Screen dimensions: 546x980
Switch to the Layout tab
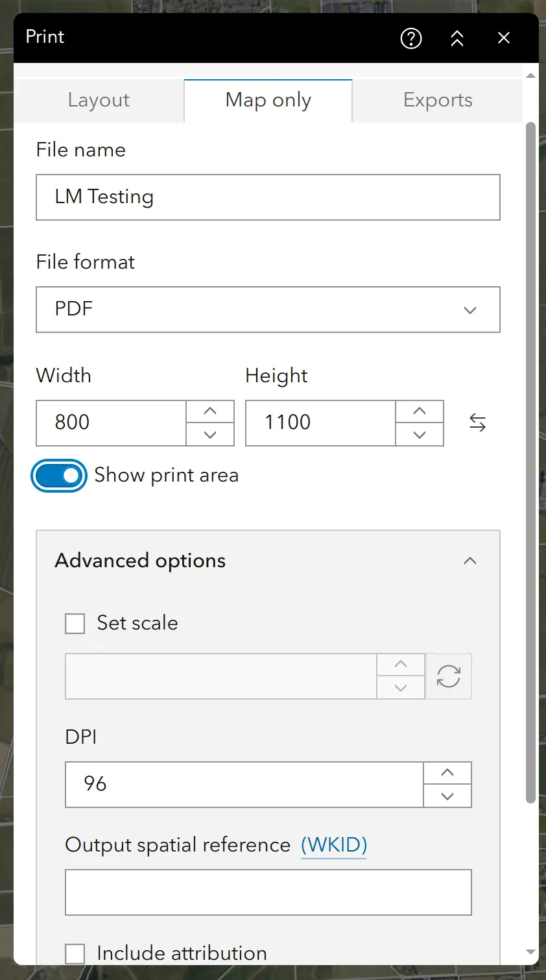[x=99, y=101]
